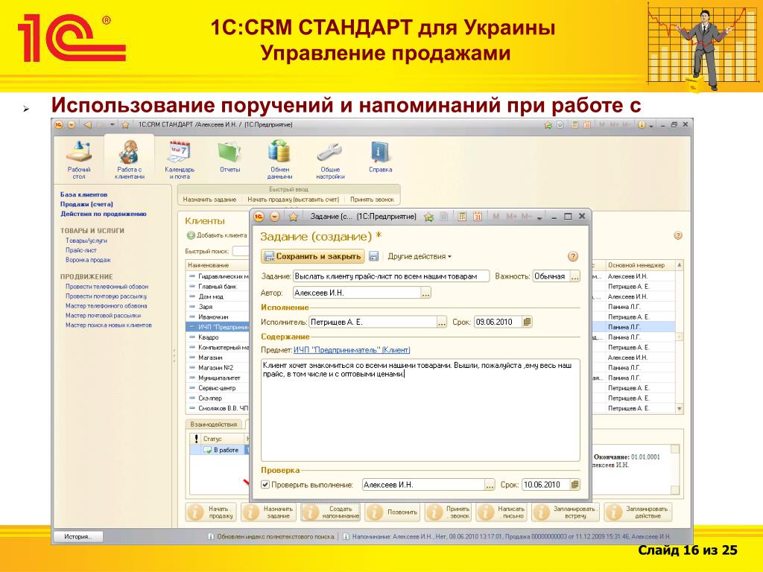Open the Работа с клиентами section

[x=130, y=159]
